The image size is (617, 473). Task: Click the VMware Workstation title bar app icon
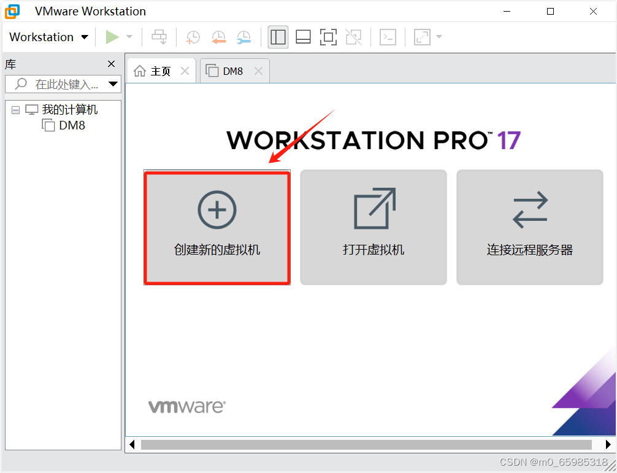[13, 12]
